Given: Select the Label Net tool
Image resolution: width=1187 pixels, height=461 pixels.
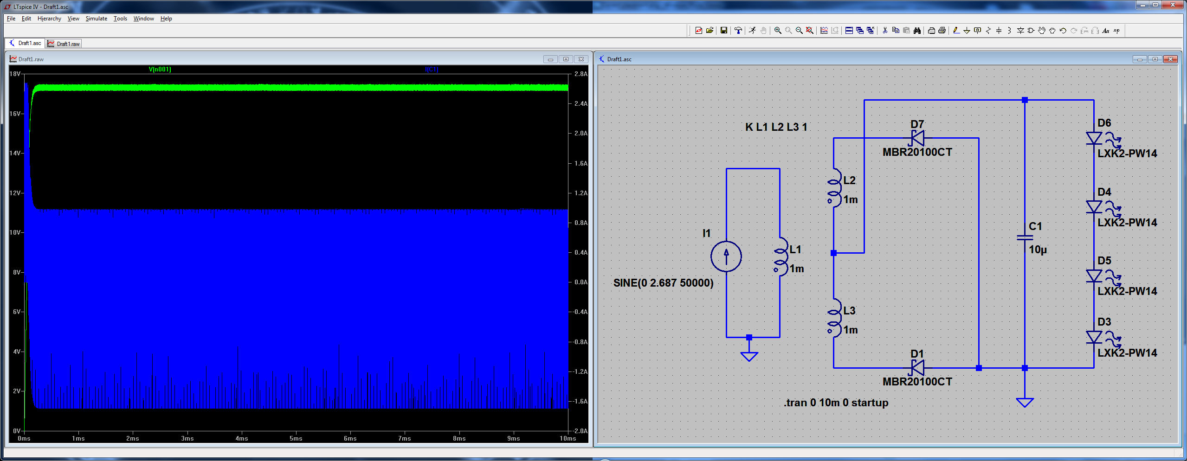Looking at the screenshot, I should [x=977, y=31].
